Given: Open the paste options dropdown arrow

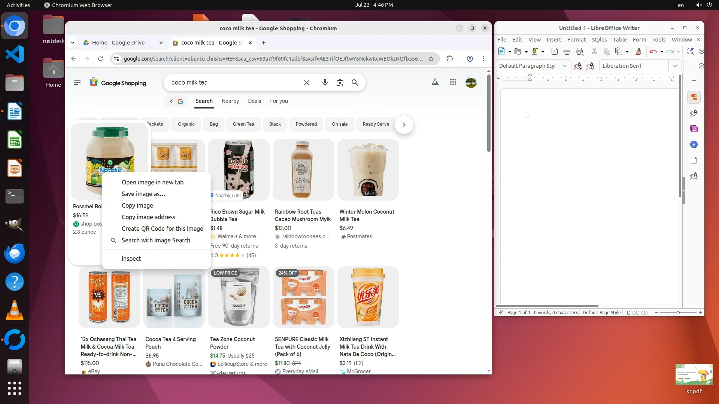Looking at the screenshot, I should tap(627, 52).
